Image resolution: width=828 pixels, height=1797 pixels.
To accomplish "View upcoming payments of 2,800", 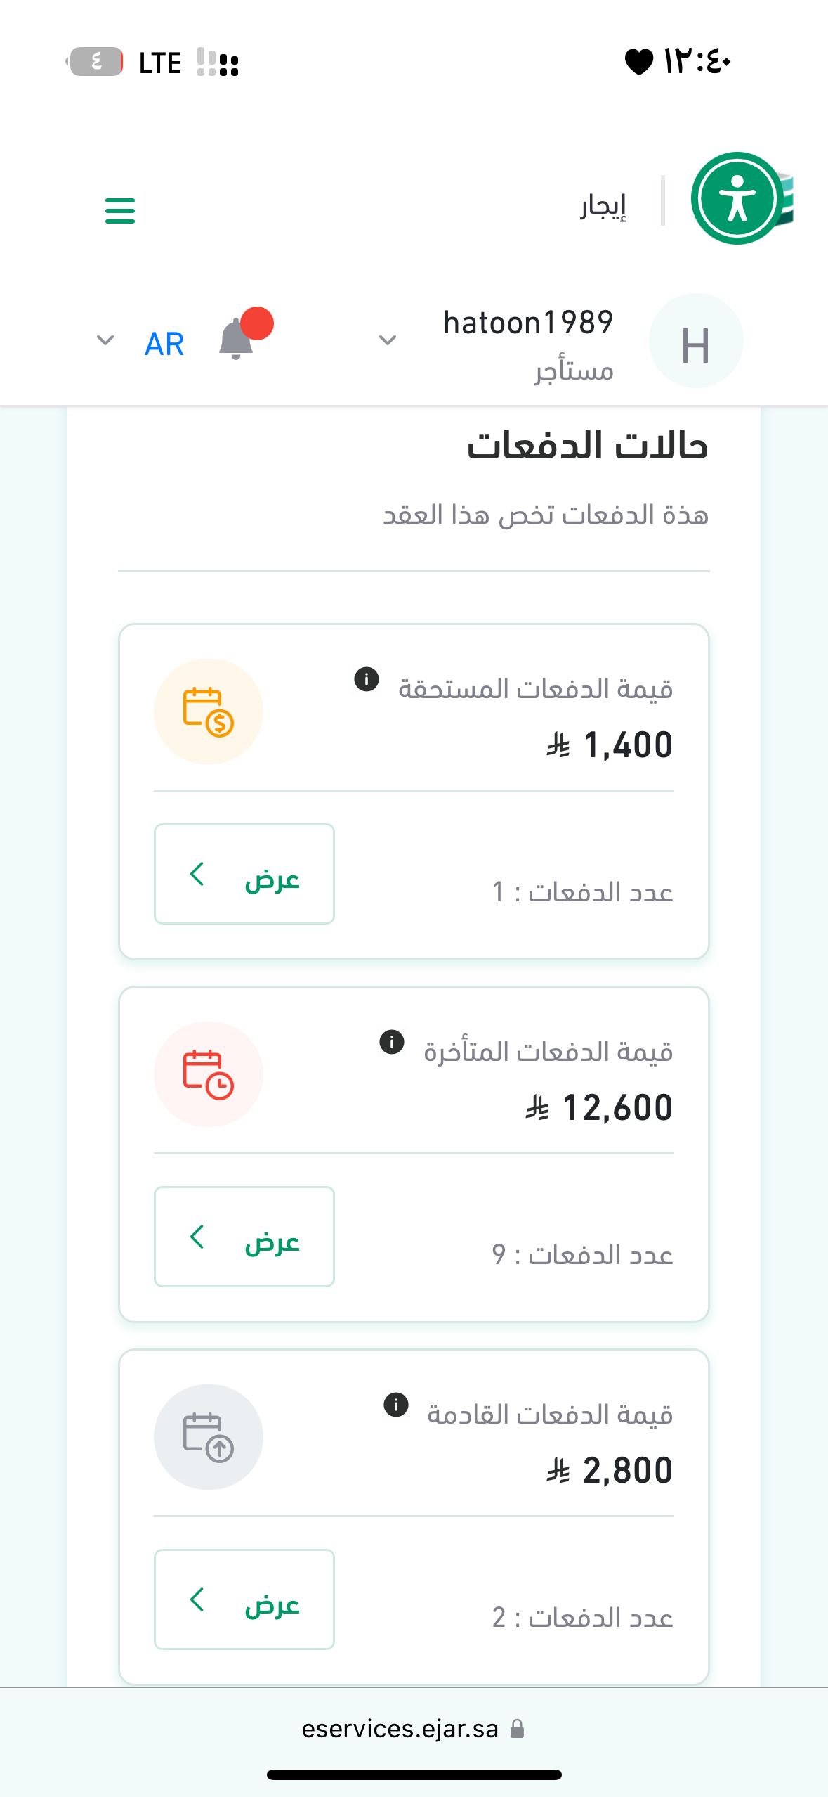I will point(244,1599).
